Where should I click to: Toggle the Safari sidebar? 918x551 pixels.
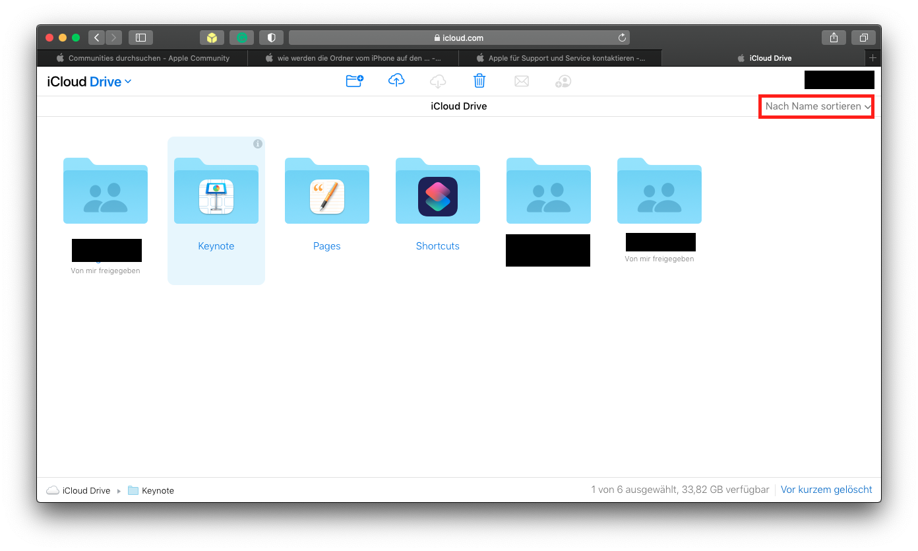[x=140, y=38]
